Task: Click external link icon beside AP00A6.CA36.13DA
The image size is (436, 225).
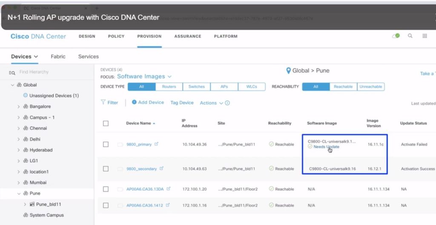Action: [169, 189]
